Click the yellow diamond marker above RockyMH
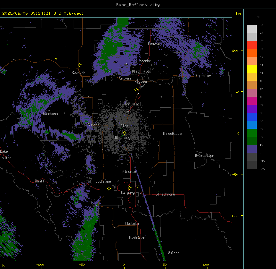This screenshot has width=276, height=269. pyautogui.click(x=80, y=65)
